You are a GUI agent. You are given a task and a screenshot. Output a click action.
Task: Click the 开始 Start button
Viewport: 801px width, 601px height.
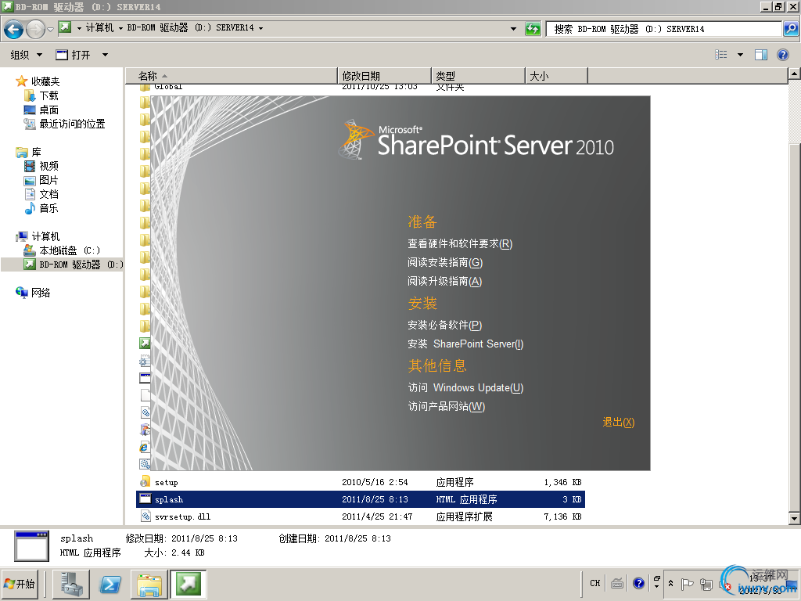tap(20, 584)
